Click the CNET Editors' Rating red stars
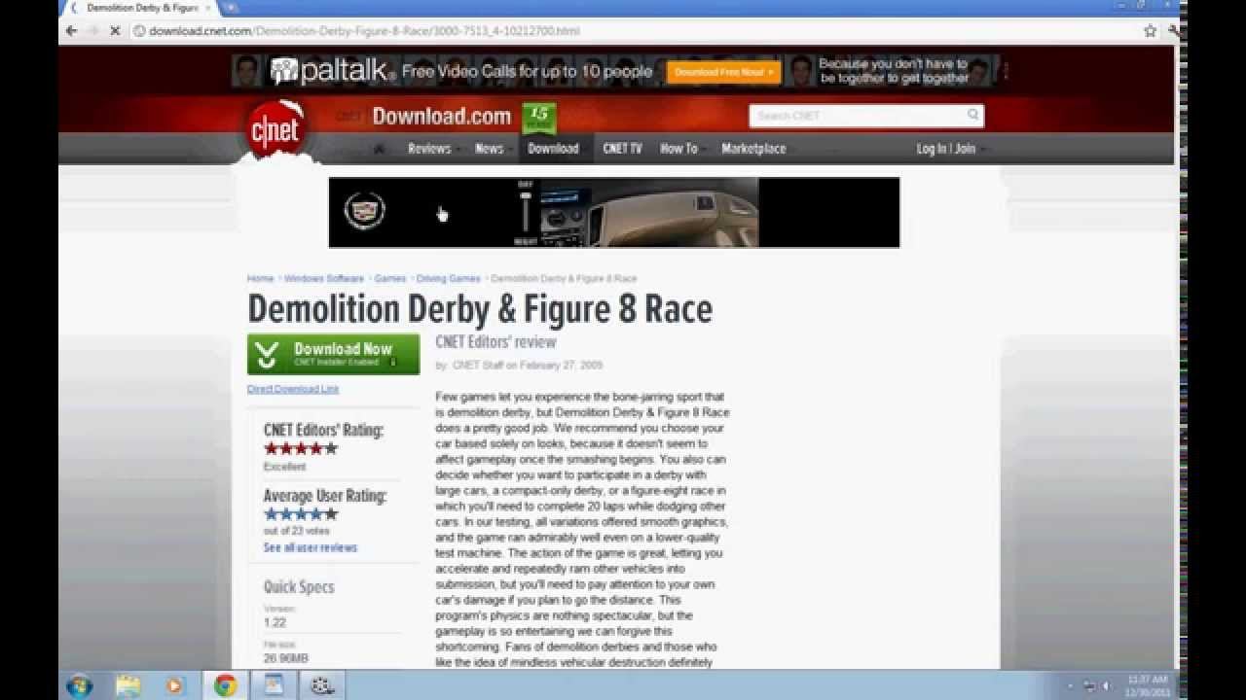The height and width of the screenshot is (700, 1246). pyautogui.click(x=301, y=449)
